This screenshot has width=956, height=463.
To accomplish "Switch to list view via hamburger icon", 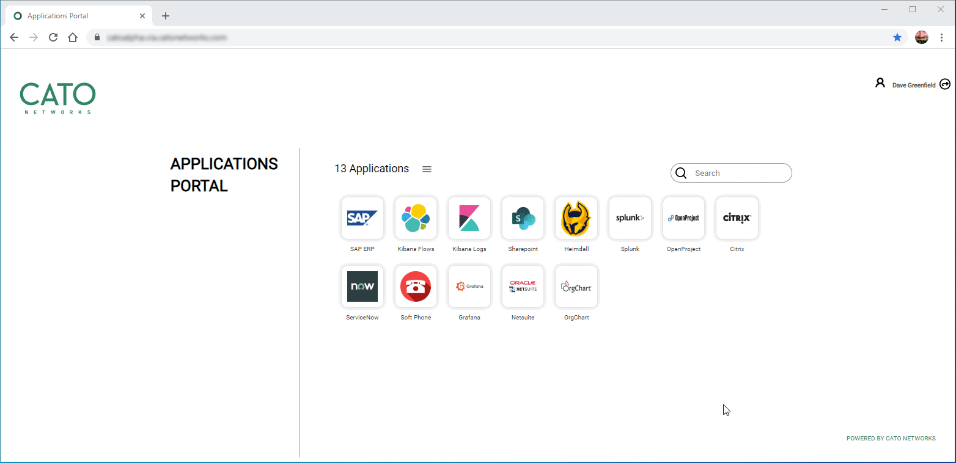I will [x=427, y=169].
